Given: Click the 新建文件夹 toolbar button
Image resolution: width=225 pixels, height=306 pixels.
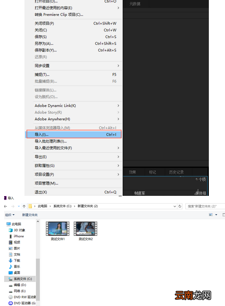Looking at the screenshot, I should point(30,215).
